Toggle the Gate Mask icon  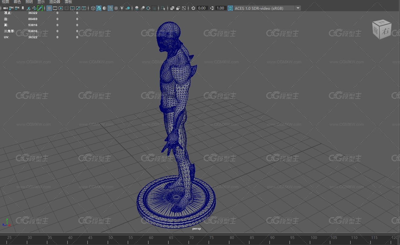[66, 8]
